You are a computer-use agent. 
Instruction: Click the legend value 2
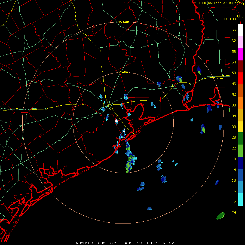click(235, 202)
